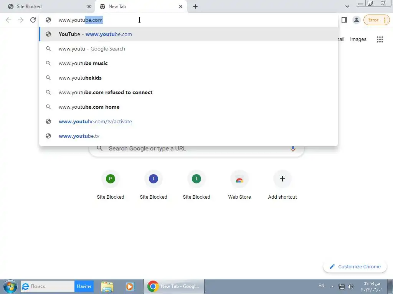Choose www.youtube.com home suggestion
Screen dimensions: 393x294
click(188, 107)
